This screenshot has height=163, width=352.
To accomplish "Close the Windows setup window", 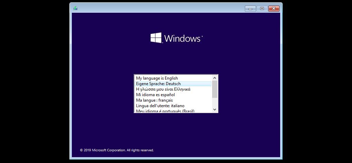I will [274, 9].
